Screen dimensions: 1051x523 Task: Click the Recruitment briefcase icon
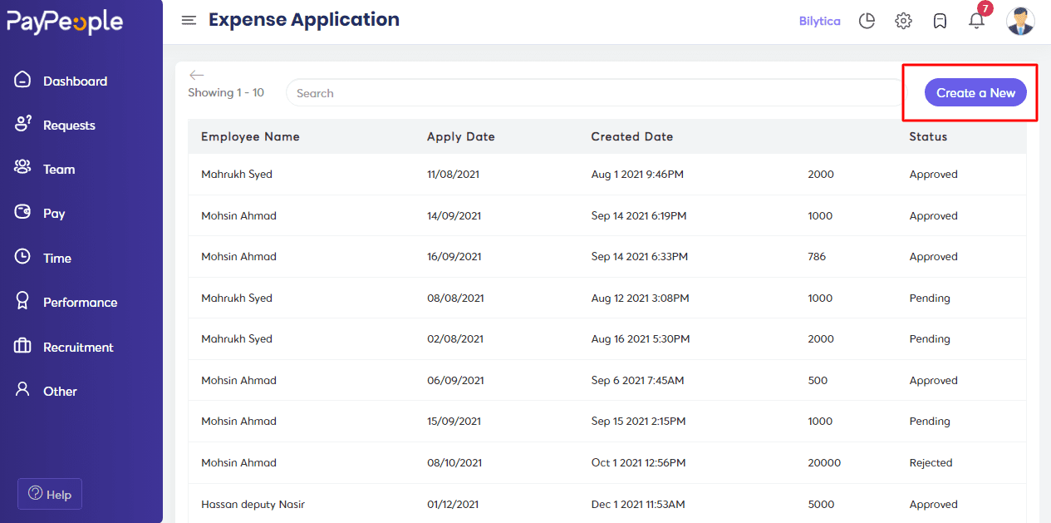(22, 346)
